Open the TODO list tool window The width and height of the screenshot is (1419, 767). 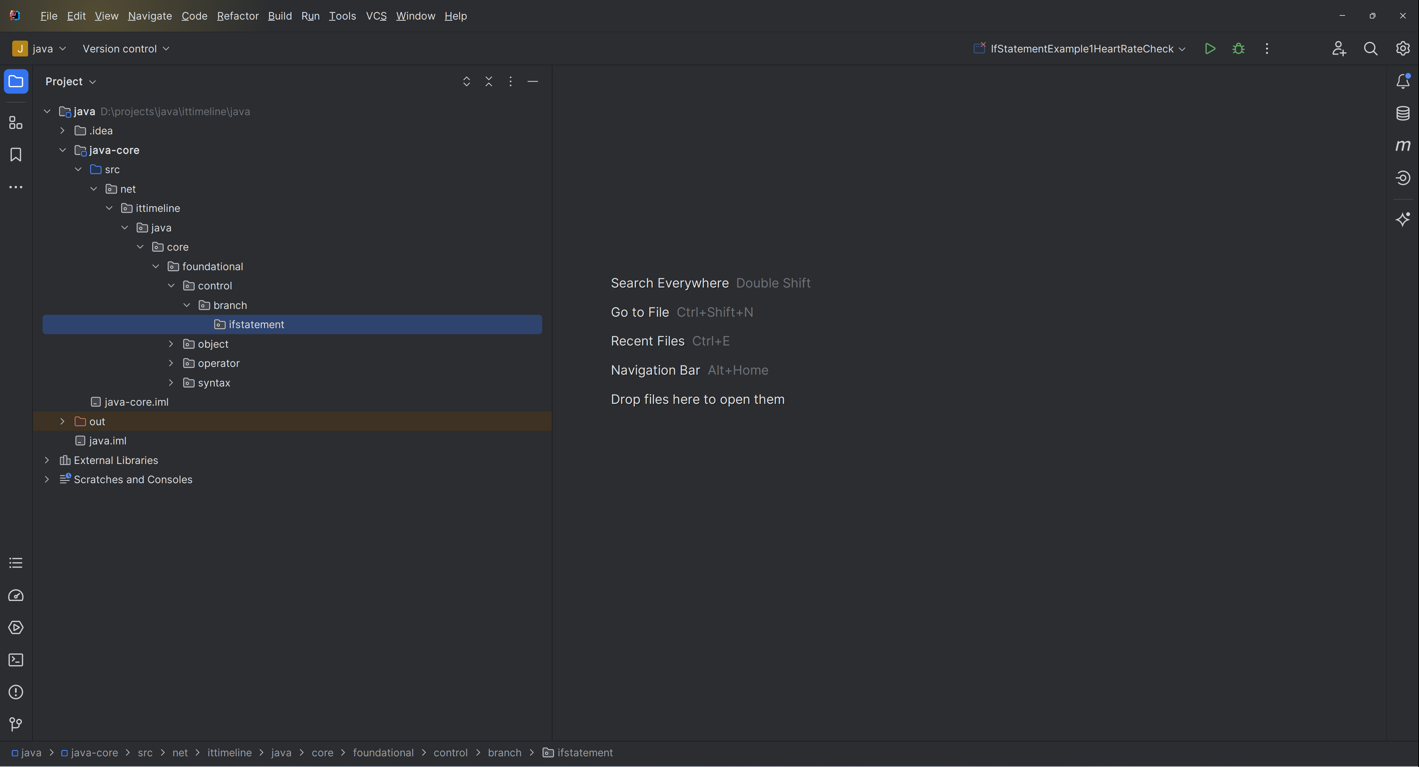[16, 563]
